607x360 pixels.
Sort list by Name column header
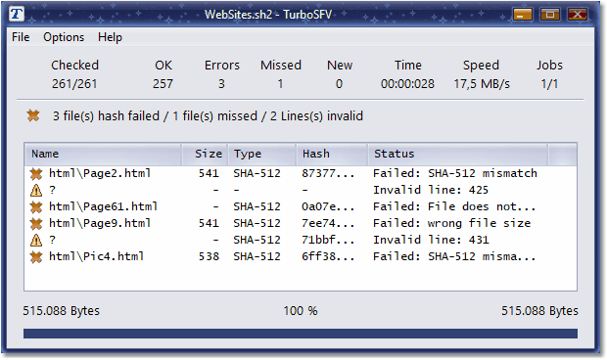click(104, 154)
